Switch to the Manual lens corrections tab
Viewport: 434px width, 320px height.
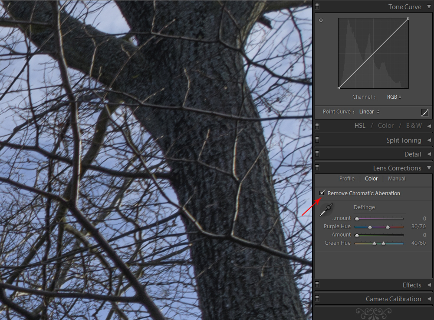coord(396,179)
